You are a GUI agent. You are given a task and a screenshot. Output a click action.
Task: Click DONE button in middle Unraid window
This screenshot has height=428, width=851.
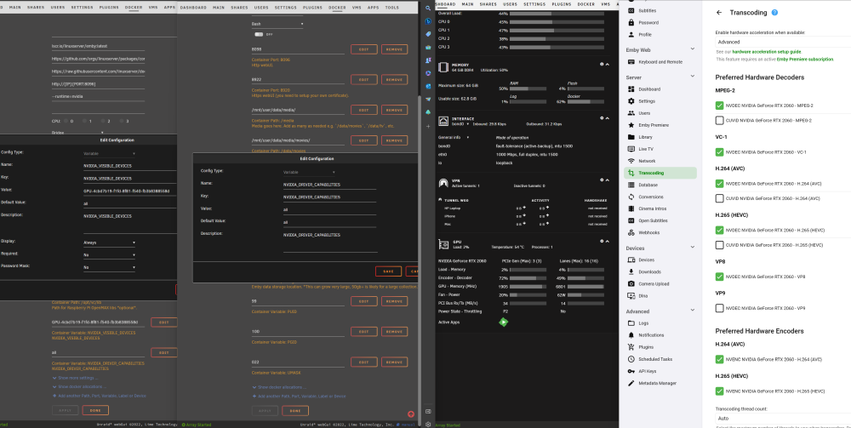point(295,410)
